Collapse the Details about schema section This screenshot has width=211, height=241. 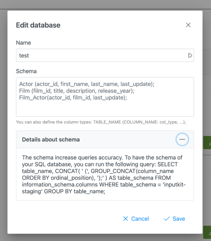[x=182, y=139]
